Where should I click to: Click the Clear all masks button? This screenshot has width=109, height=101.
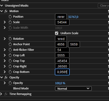tap(103, 6)
